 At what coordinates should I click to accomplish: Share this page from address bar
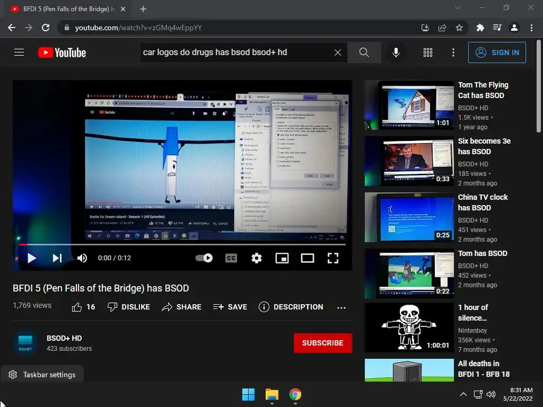(442, 28)
